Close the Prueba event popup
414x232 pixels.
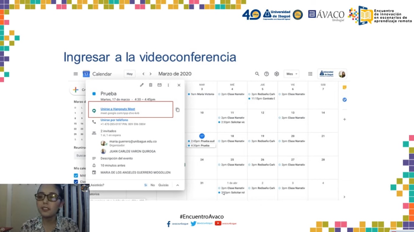(x=179, y=85)
